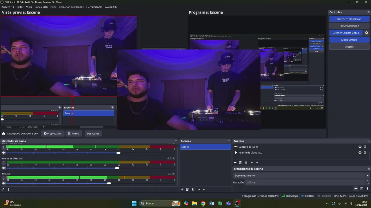The image size is (371, 208).
Task: Select Escena in the Escenas list
Action: [205, 147]
